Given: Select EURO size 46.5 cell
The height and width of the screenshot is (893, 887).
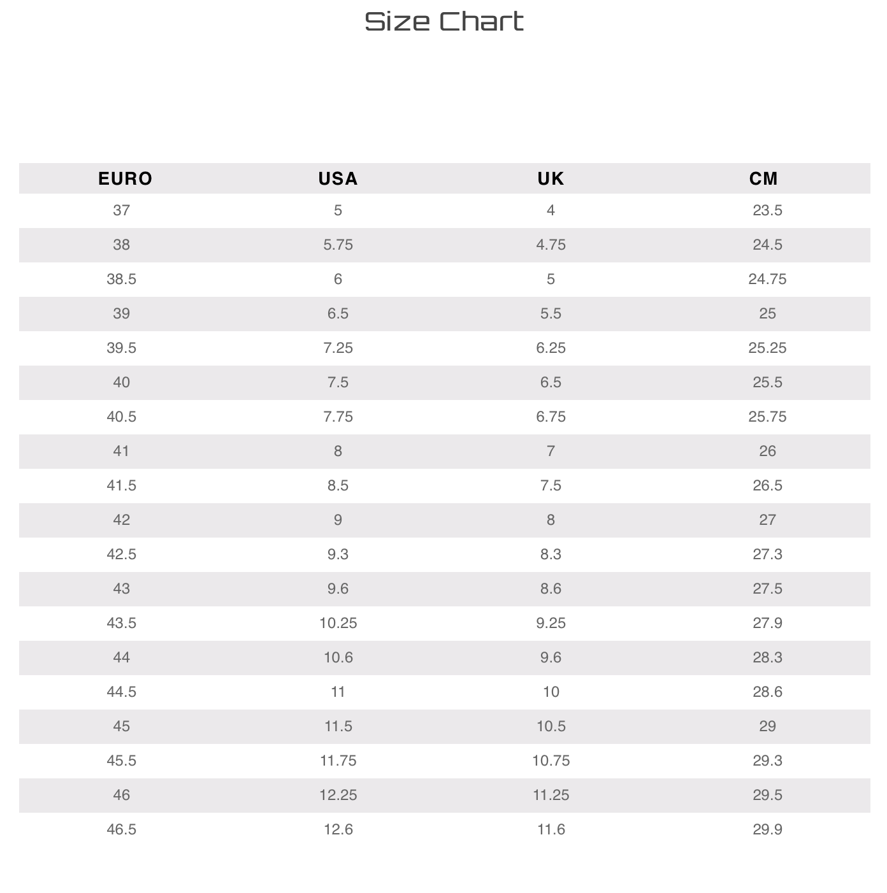Looking at the screenshot, I should 122,829.
